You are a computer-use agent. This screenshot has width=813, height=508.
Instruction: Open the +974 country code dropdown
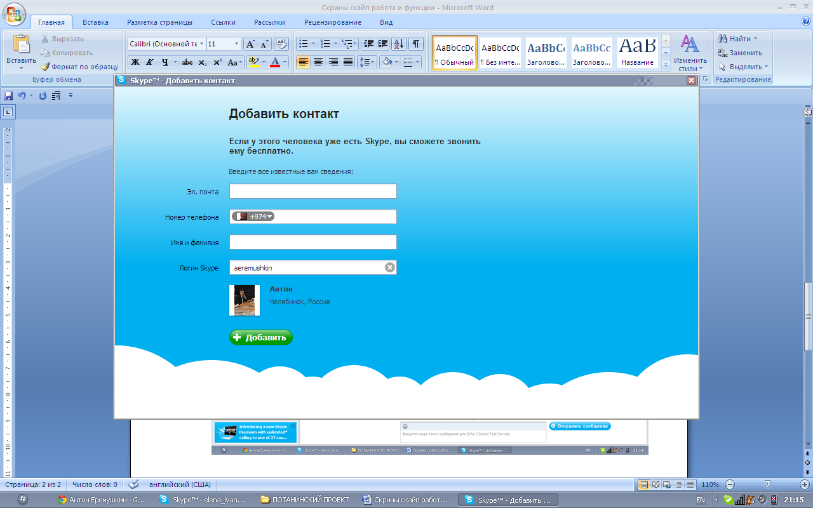click(x=253, y=217)
